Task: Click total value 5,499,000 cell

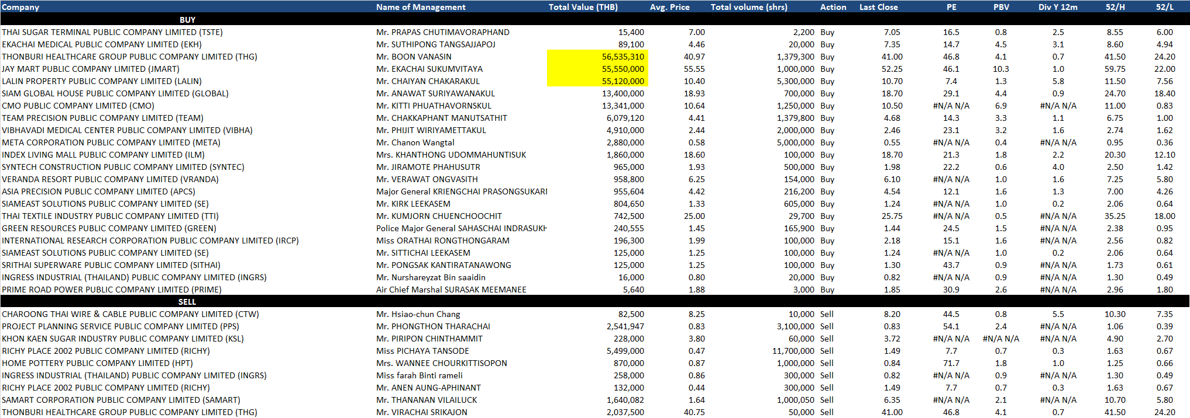Action: click(625, 351)
